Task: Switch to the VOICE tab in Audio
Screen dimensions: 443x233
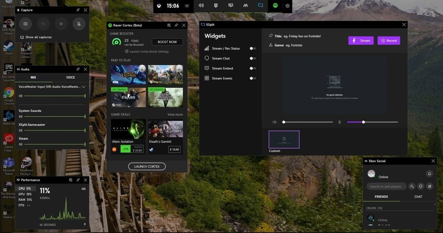Action: pyautogui.click(x=71, y=77)
